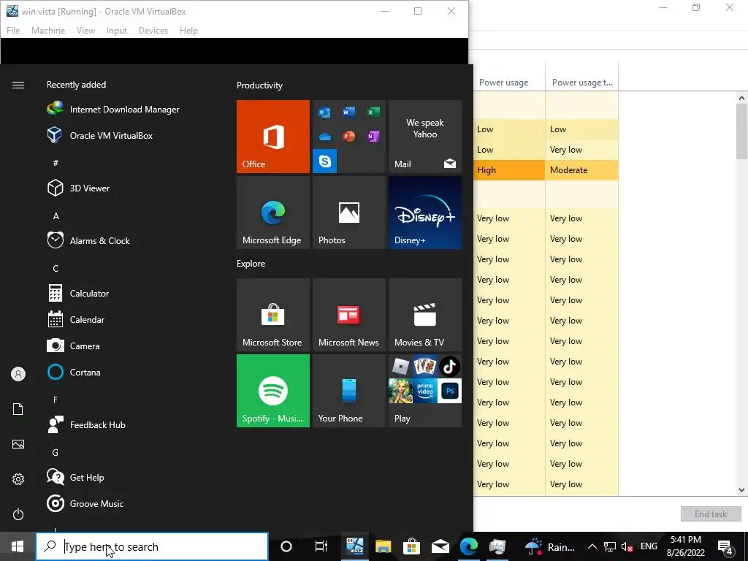Jump to letter F section header
This screenshot has height=561, width=748.
[56, 400]
